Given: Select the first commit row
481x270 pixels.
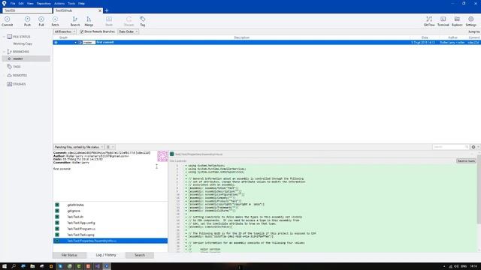Looking at the screenshot, I should pos(267,42).
